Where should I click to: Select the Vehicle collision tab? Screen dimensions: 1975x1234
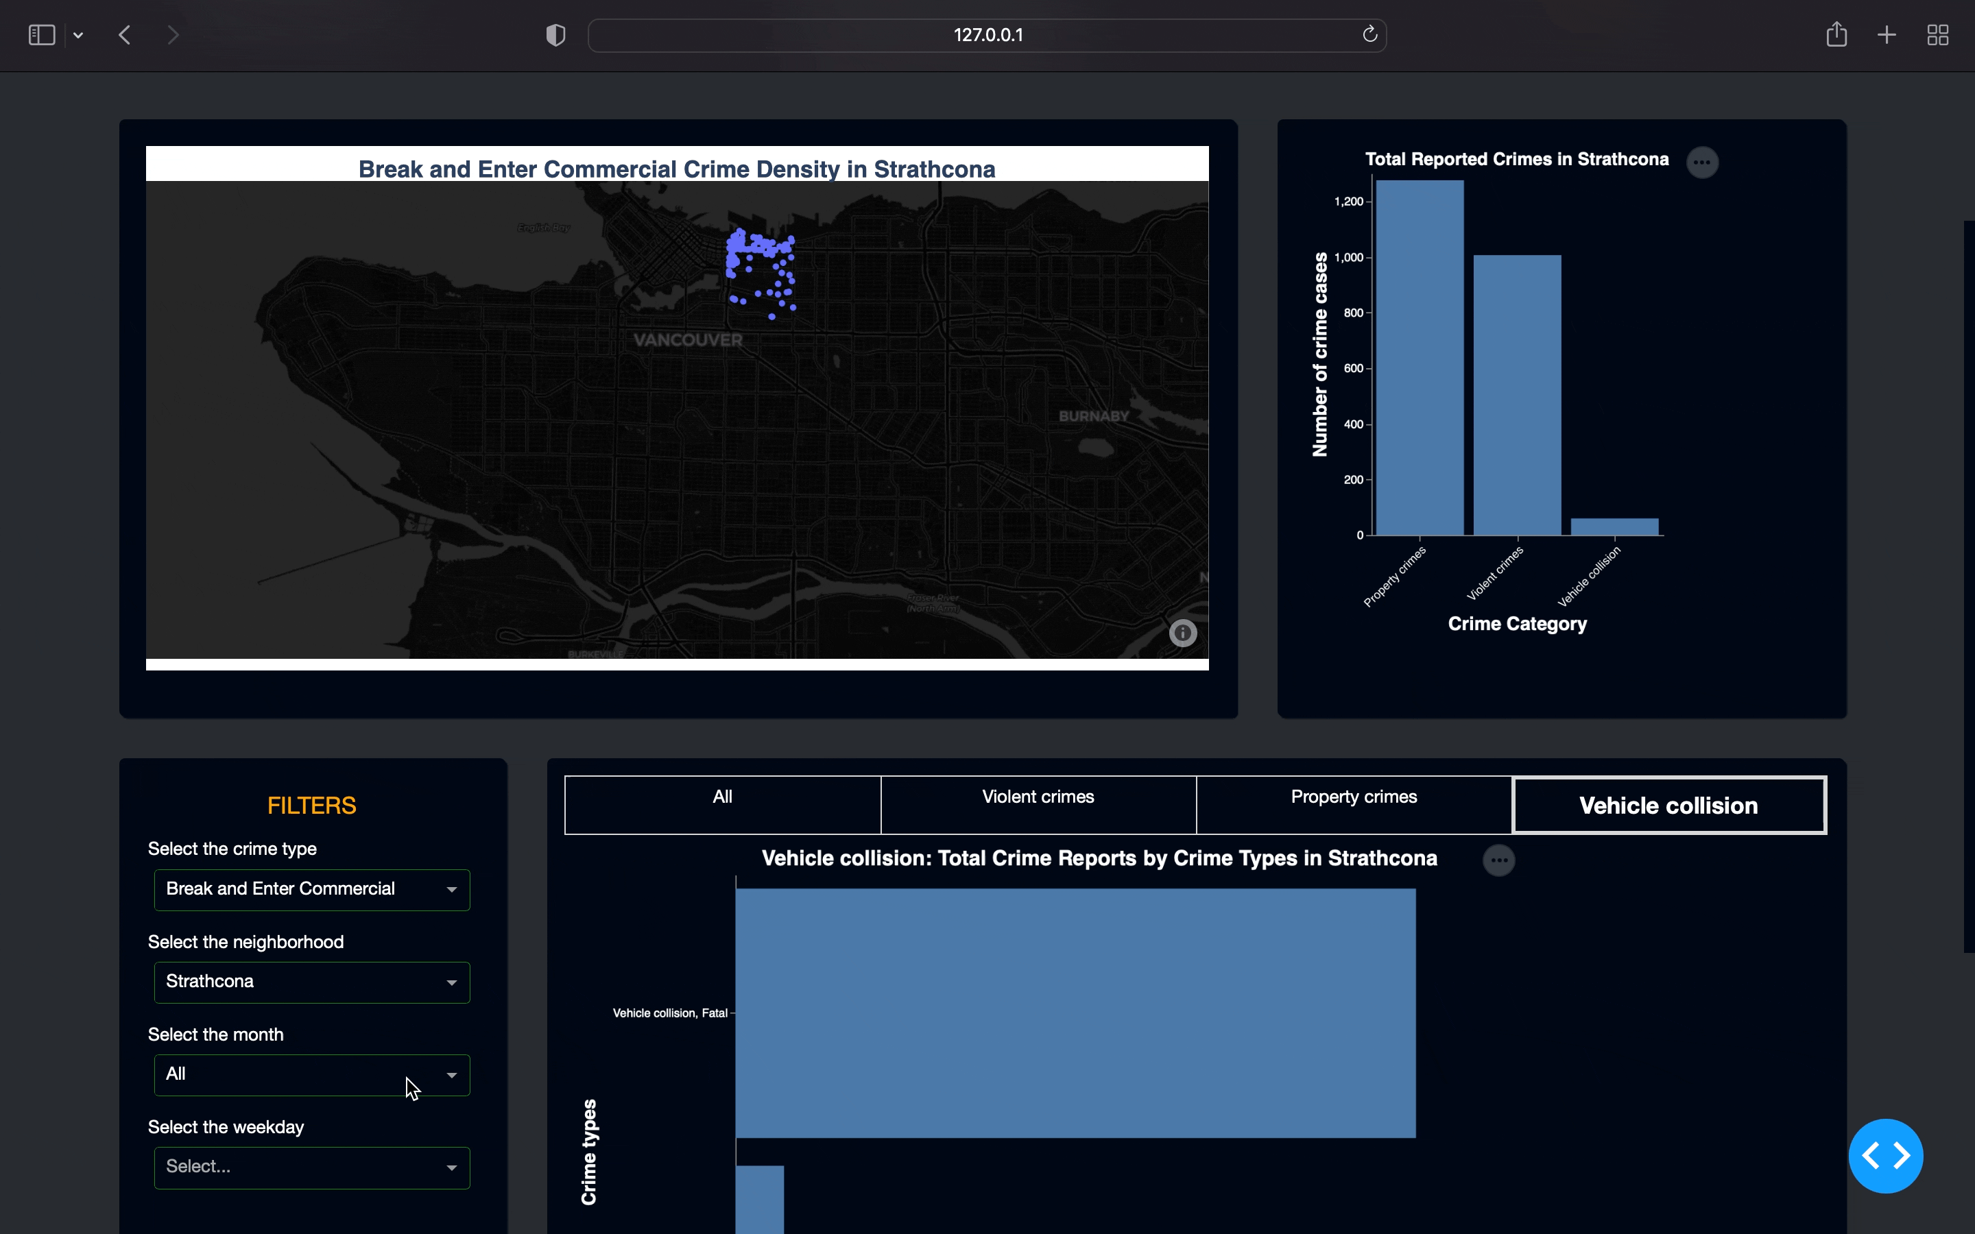[x=1668, y=805]
